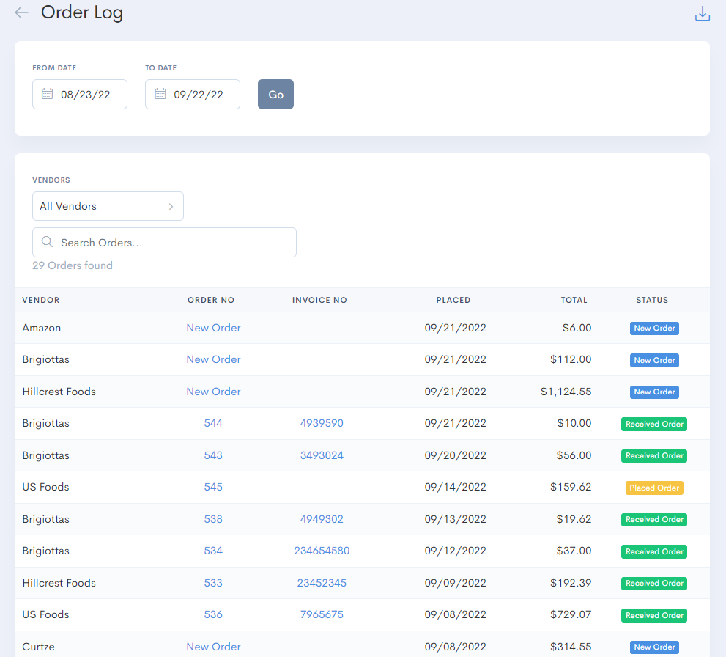This screenshot has height=657, width=726.
Task: Click the From Date field 08/23/22
Action: click(86, 95)
